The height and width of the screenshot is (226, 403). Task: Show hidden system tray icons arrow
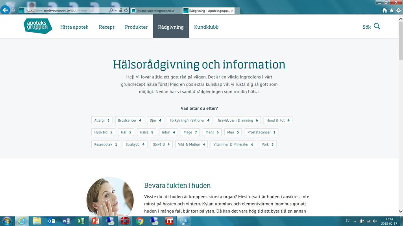click(x=355, y=221)
